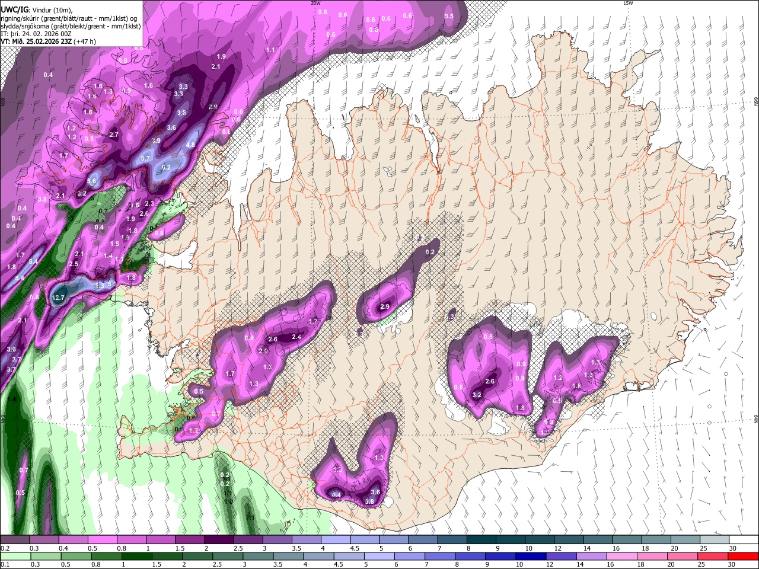Click the 15W longitude label
759x569 pixels.
tap(627, 3)
